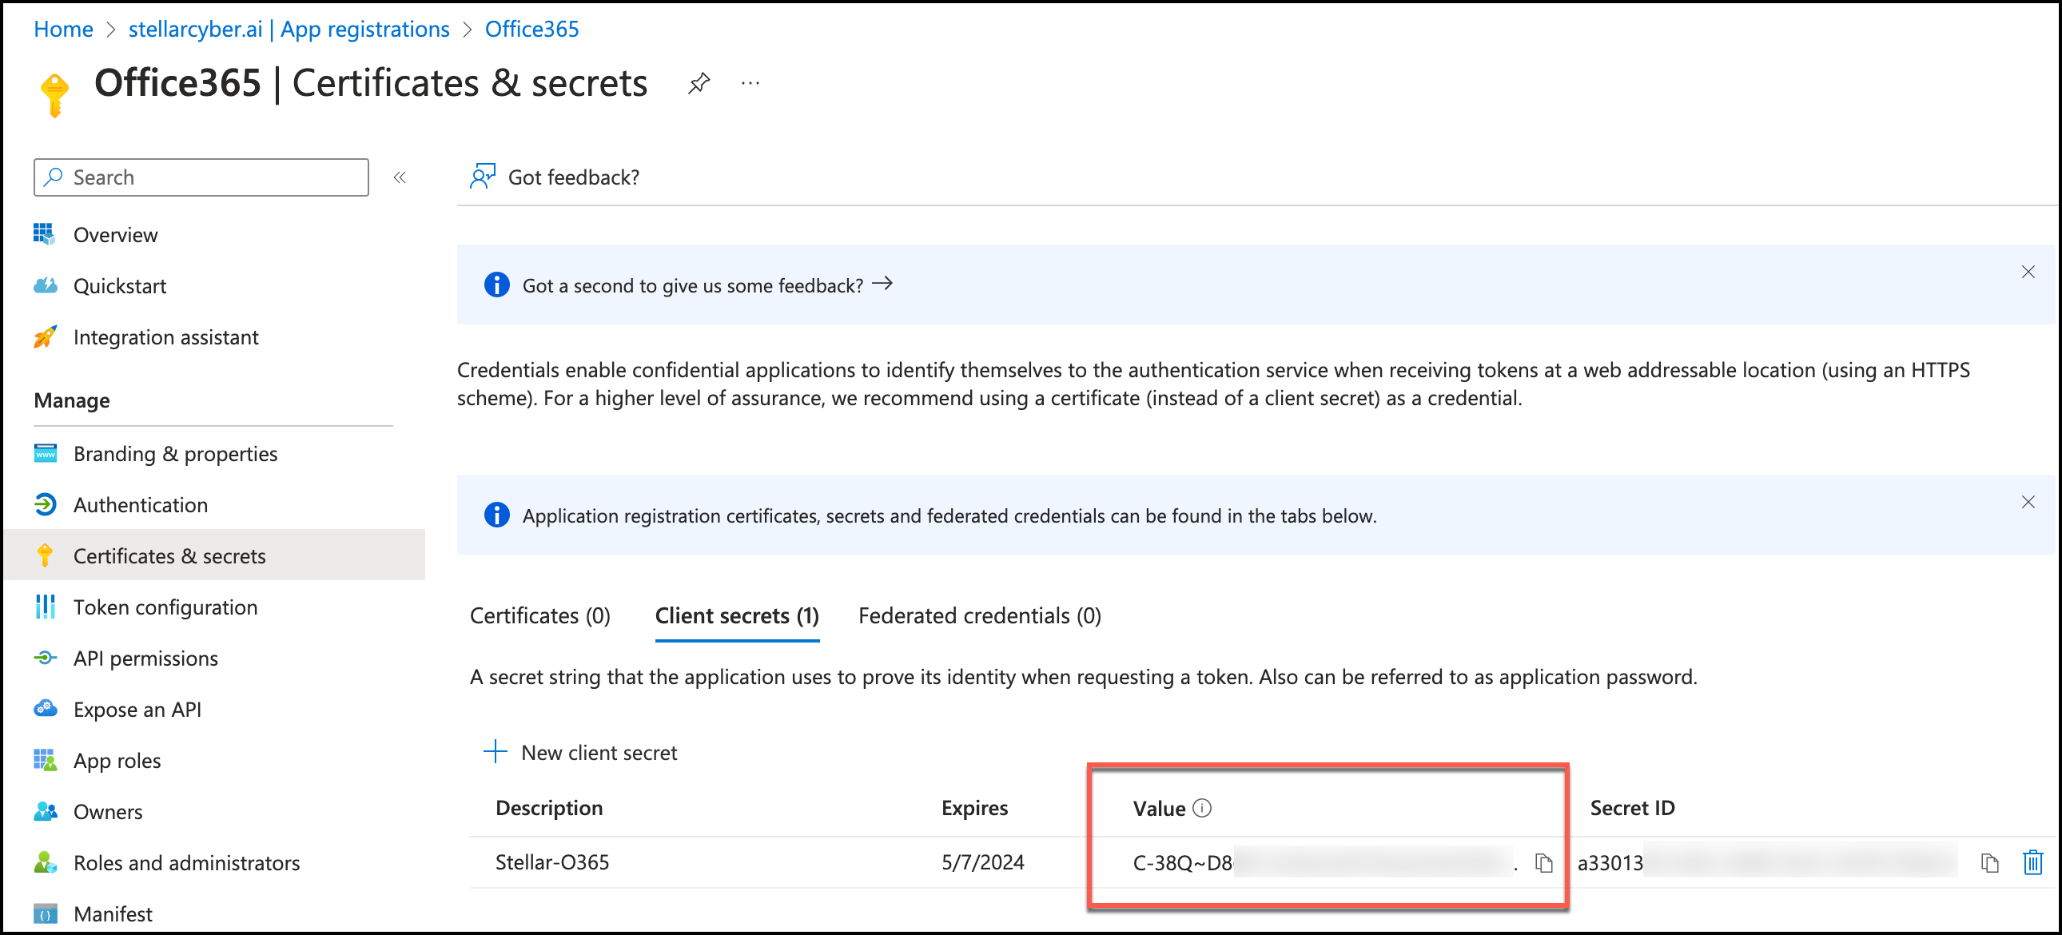
Task: Collapse the left navigation sidebar
Action: (x=400, y=177)
